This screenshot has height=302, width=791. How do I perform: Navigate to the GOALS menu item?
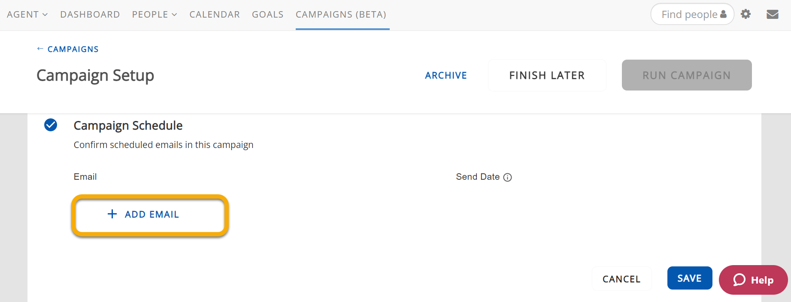coord(267,15)
